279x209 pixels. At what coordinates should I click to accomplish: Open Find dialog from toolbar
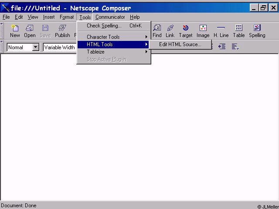(x=157, y=31)
